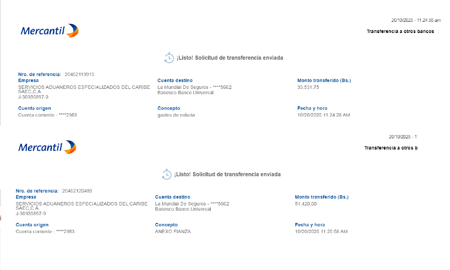
Task: Click the date and time 10/20/2025 11:25:58 AM
Action: tap(321, 232)
